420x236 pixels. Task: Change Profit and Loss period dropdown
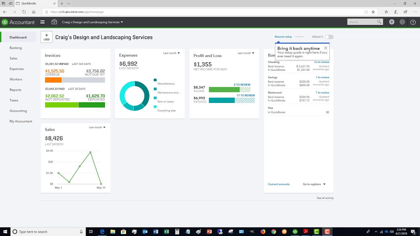(x=246, y=53)
